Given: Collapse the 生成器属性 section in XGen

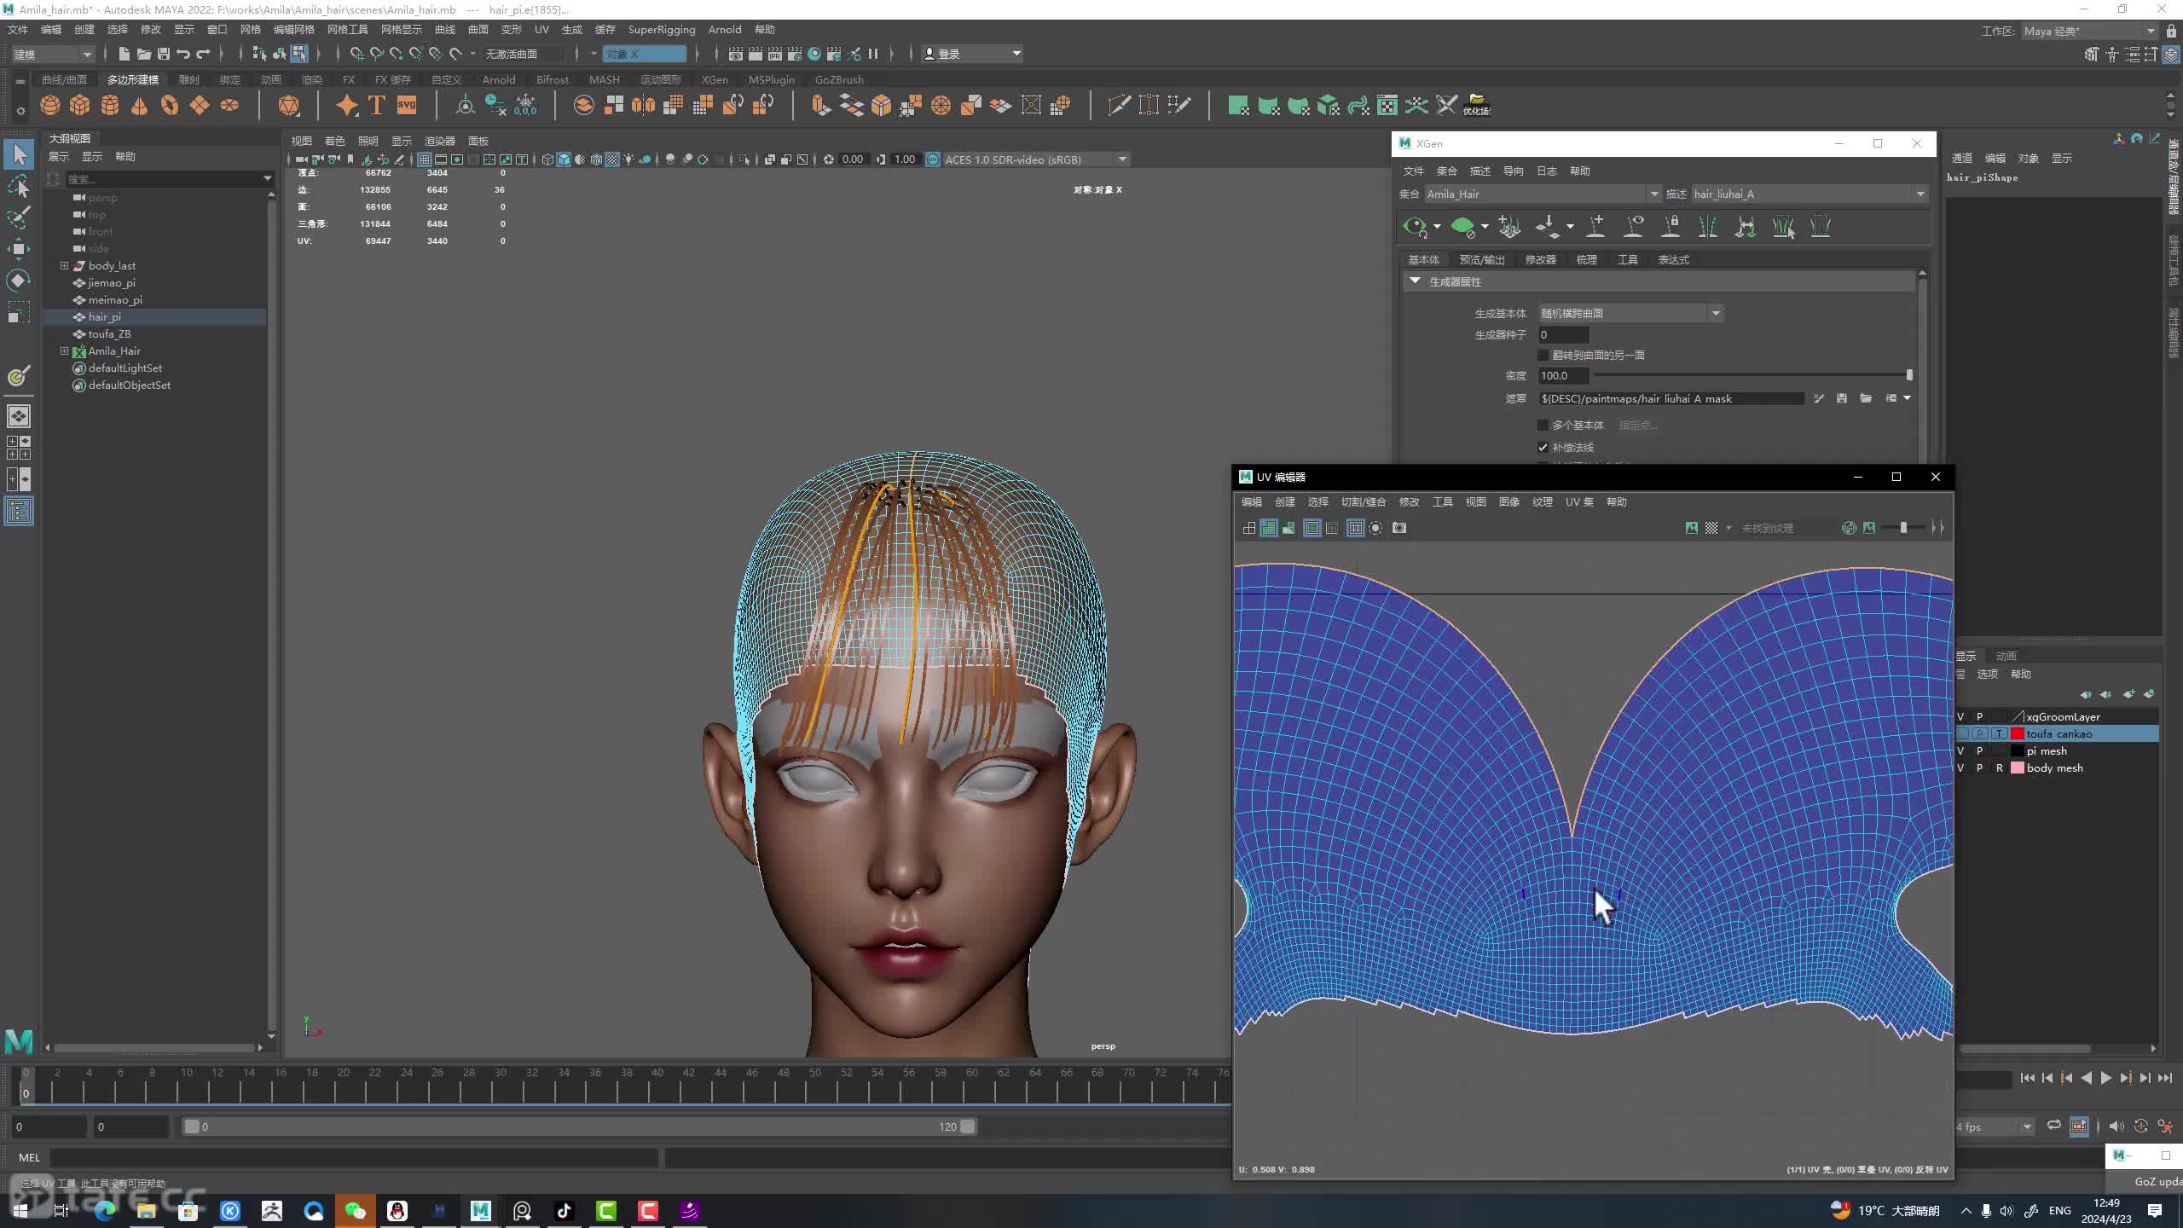Looking at the screenshot, I should 1415,281.
